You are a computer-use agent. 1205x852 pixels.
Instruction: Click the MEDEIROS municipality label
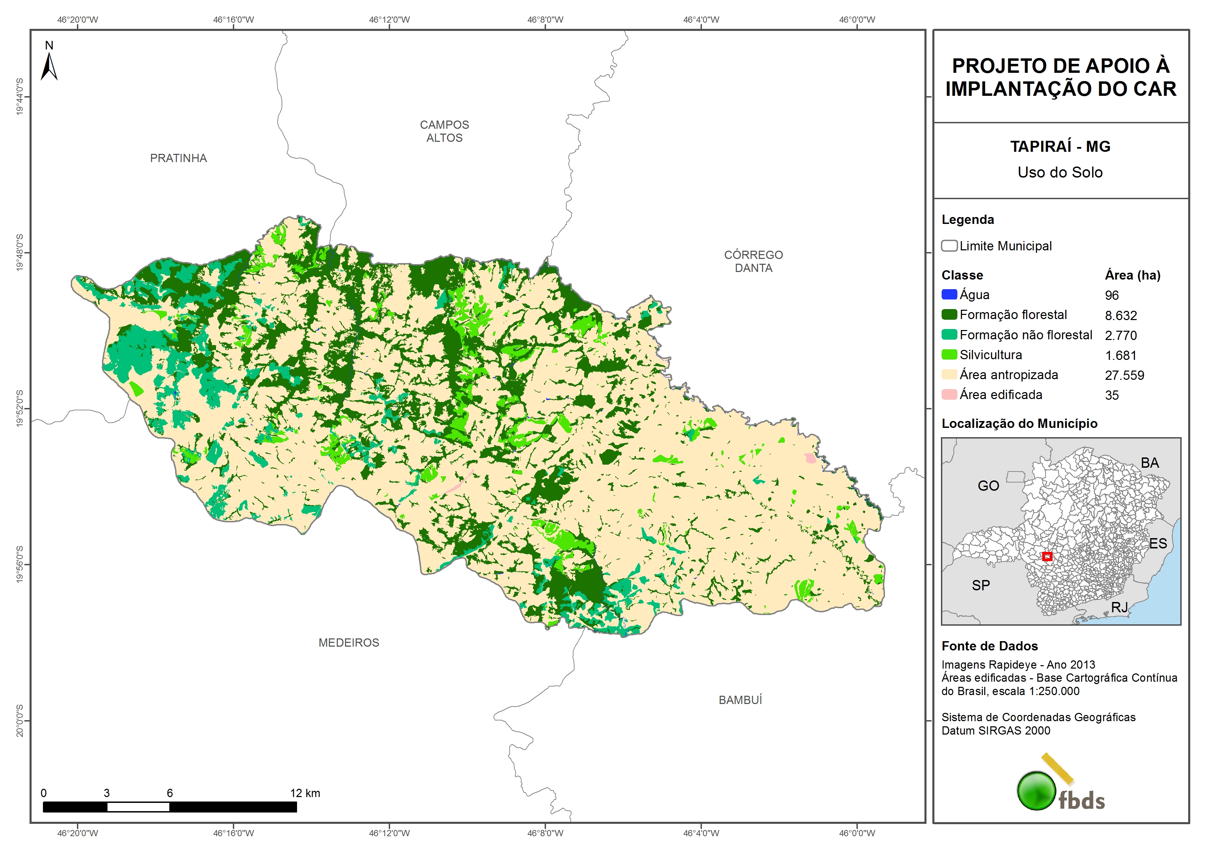tap(349, 643)
